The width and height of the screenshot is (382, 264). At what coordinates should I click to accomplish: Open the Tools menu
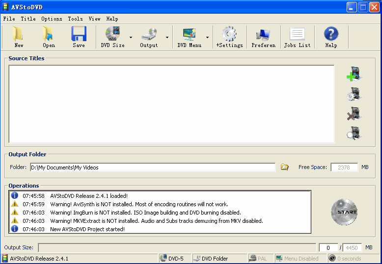75,19
